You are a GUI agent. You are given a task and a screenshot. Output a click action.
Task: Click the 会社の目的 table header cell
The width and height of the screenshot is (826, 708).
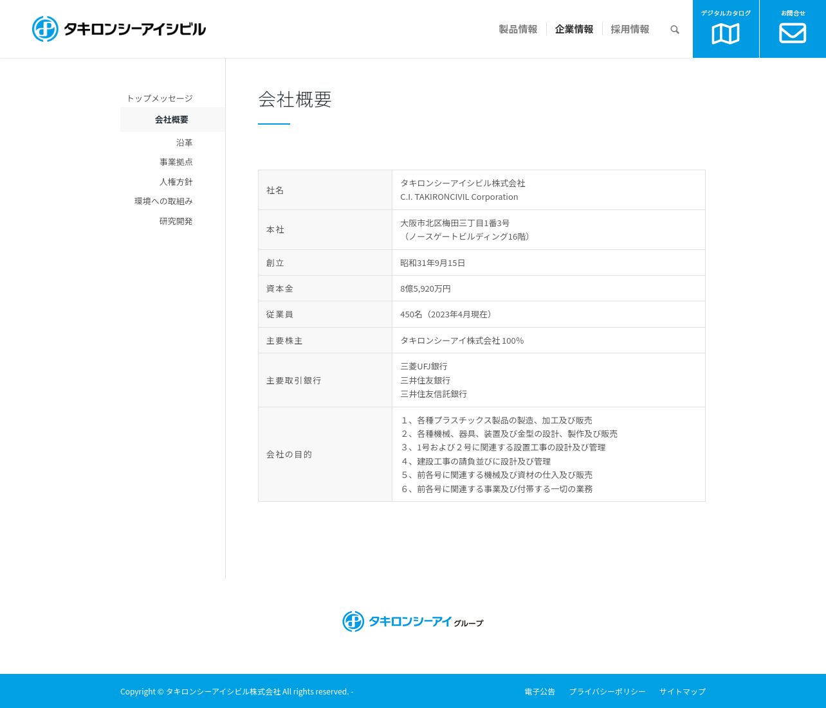325,454
